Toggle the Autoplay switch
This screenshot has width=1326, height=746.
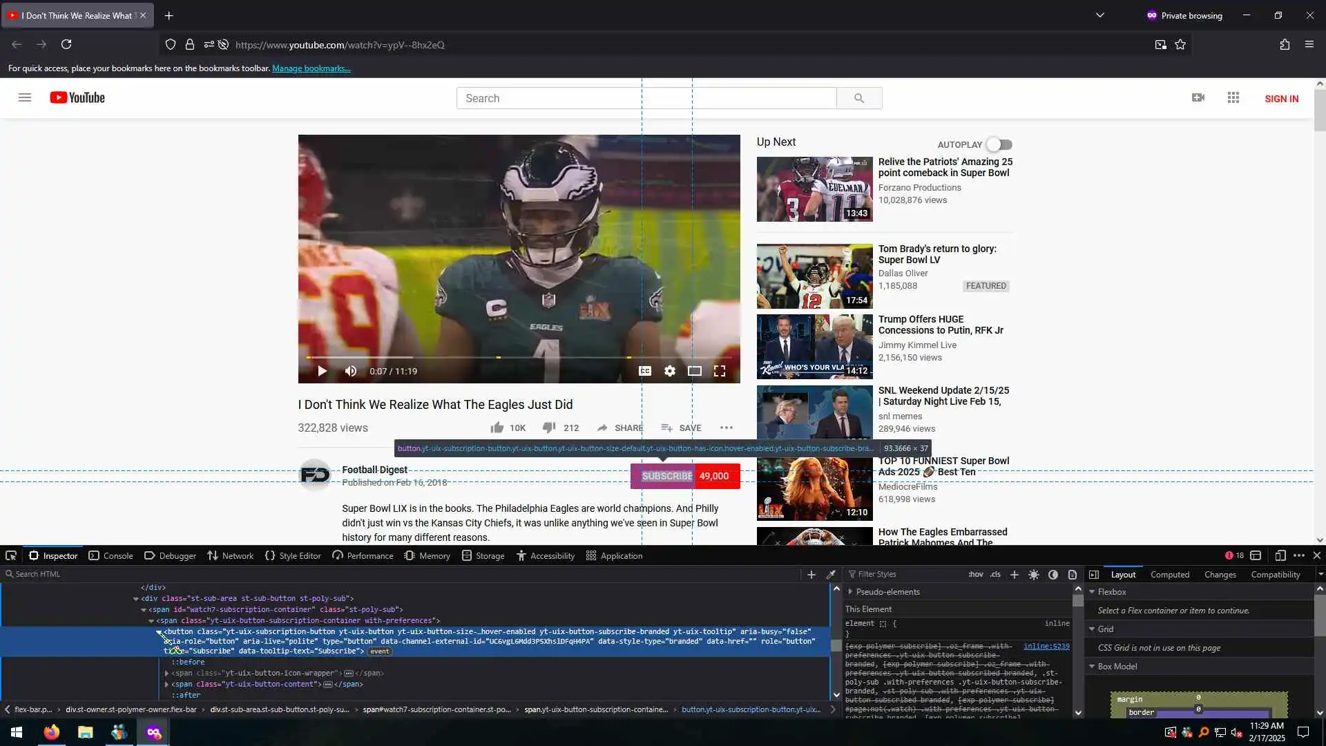(x=999, y=144)
